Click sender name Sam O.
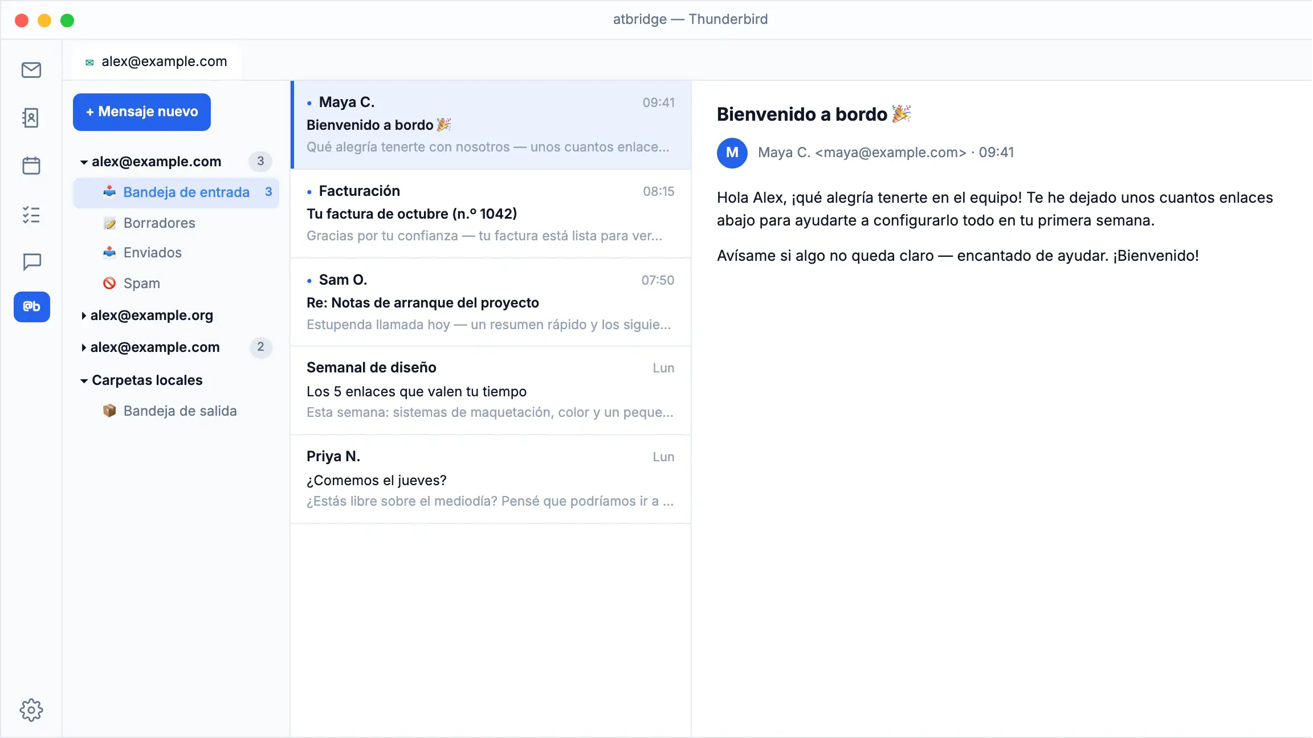The image size is (1313, 738). 343,280
